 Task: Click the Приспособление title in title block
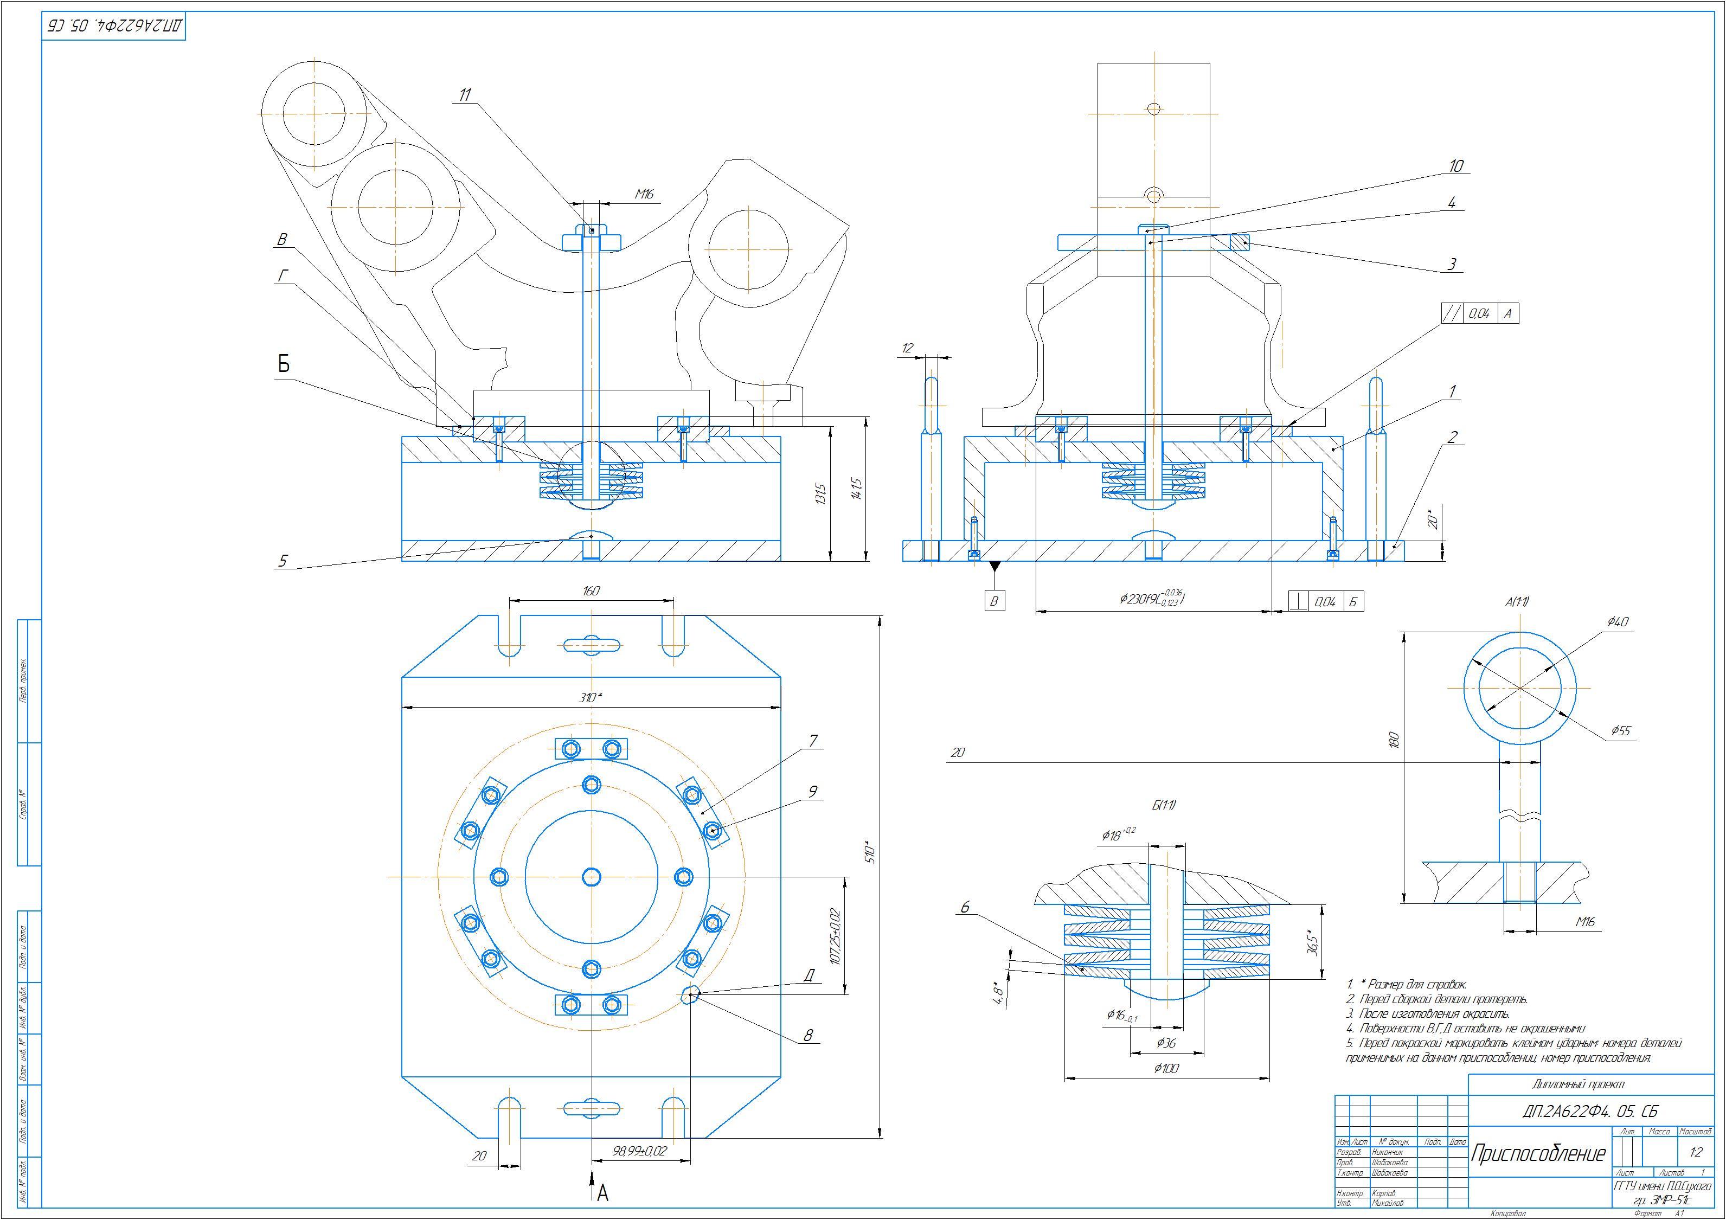1538,1153
